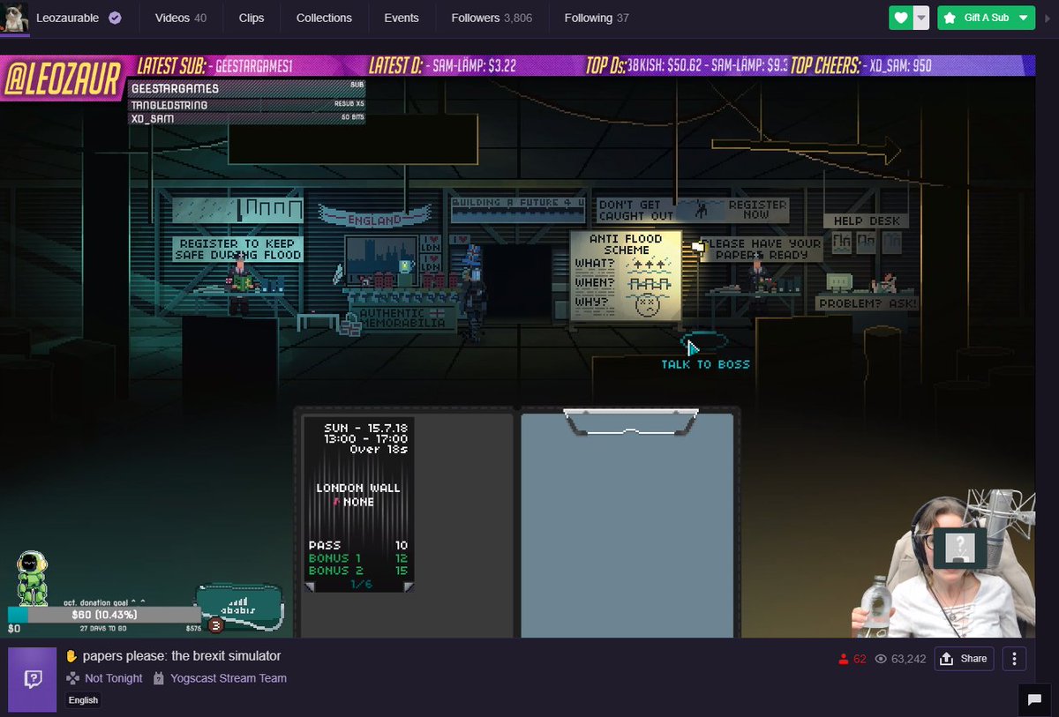Expand the Gift A Sub dropdown arrow
The width and height of the screenshot is (1059, 717).
(1022, 18)
